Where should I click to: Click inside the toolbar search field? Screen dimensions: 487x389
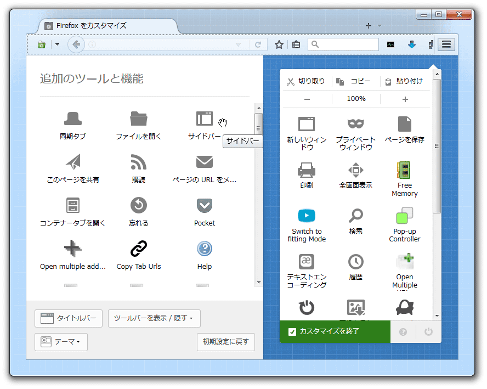(343, 44)
